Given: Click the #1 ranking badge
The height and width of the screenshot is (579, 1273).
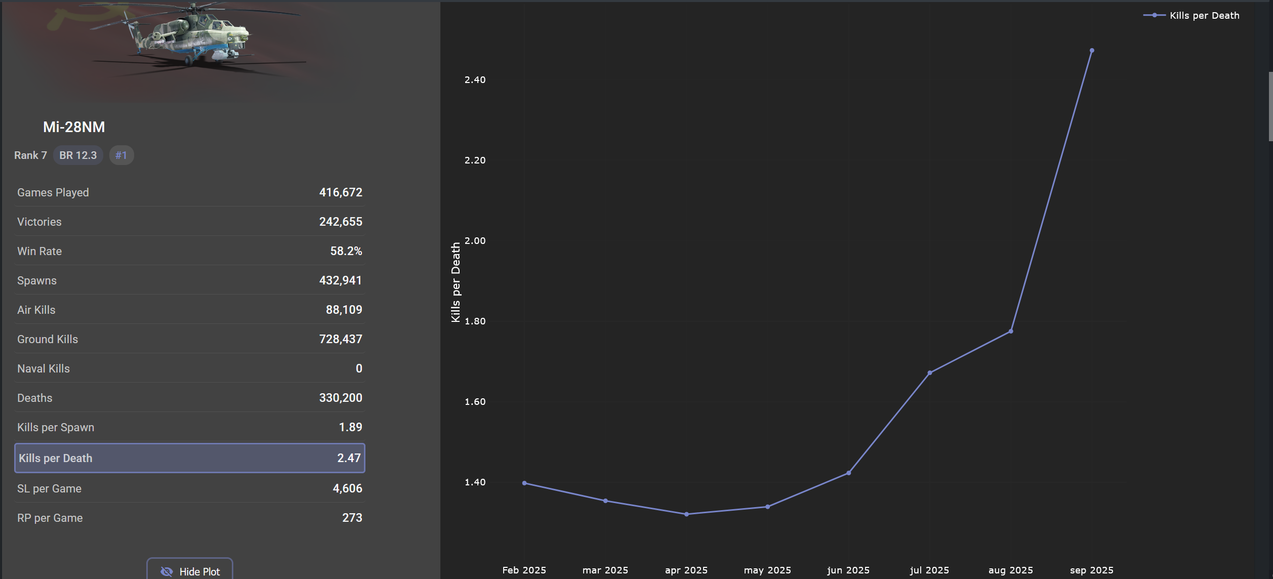Looking at the screenshot, I should point(121,155).
